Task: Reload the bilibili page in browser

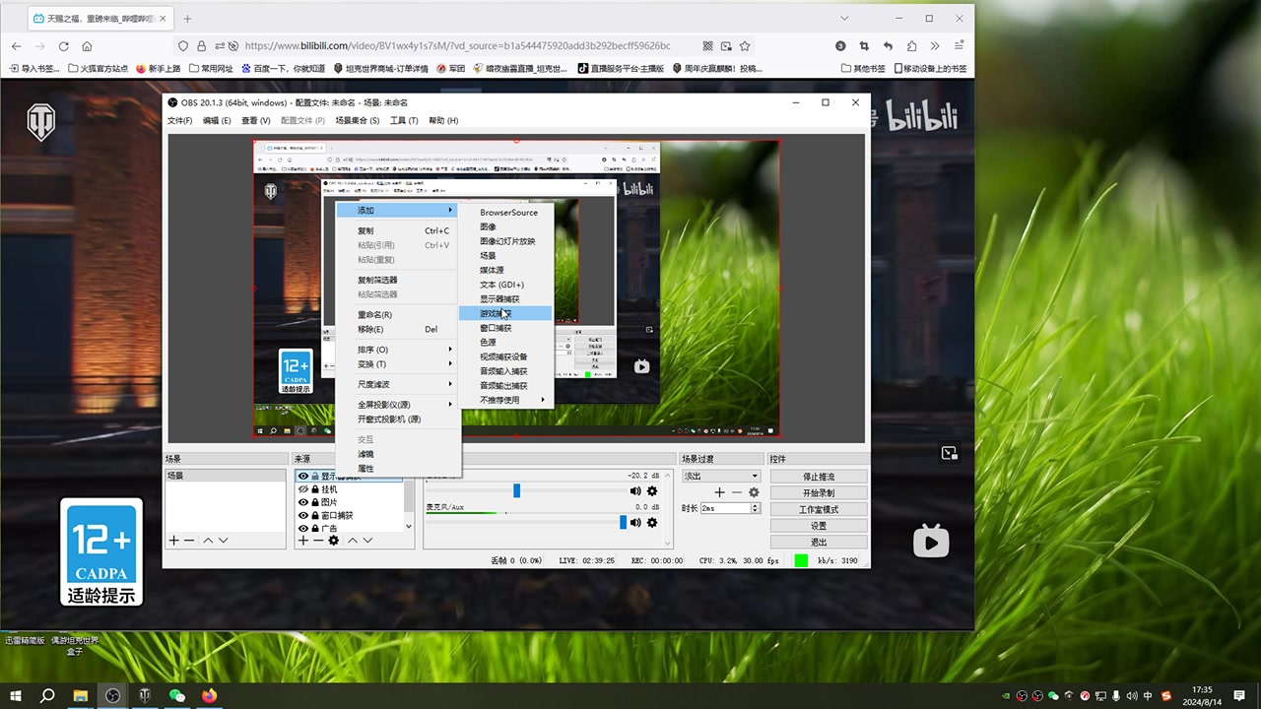Action: point(63,46)
